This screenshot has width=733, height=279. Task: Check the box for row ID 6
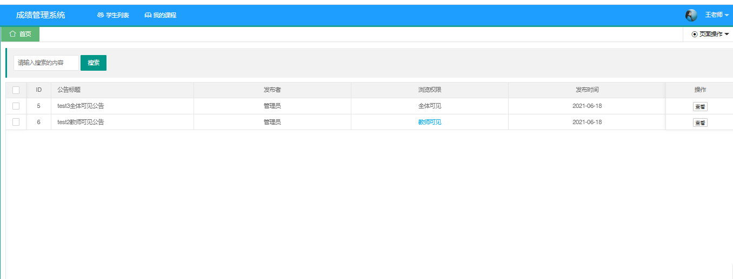click(x=16, y=122)
